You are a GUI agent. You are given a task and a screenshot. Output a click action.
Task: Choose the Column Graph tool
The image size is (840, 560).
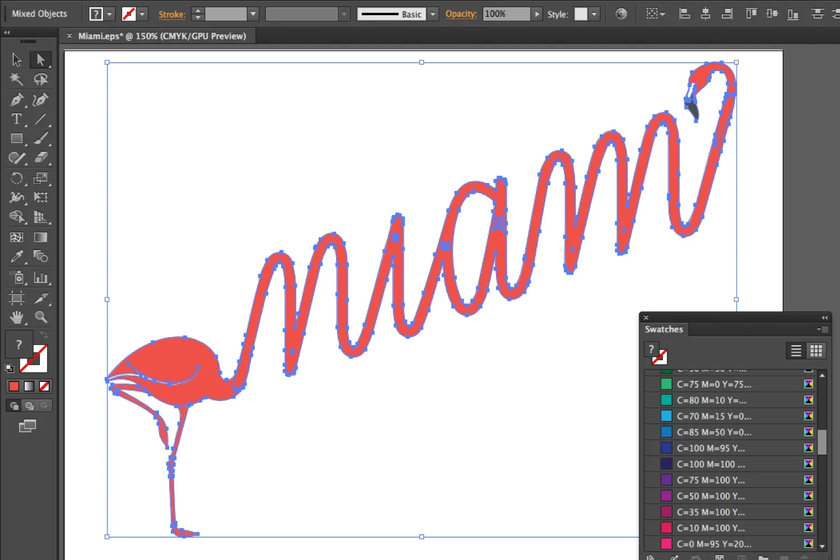(40, 277)
